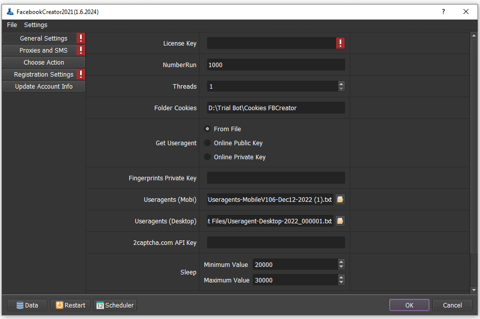Click the Data button

pos(27,305)
